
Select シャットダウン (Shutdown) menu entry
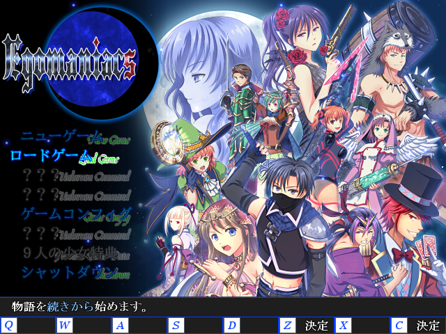click(x=75, y=273)
